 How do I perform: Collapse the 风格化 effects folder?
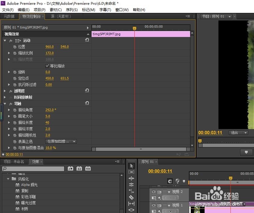point(8,179)
